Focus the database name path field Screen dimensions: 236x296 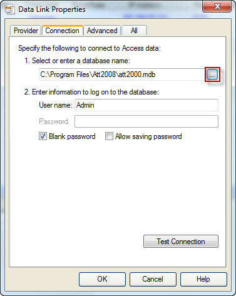(x=122, y=74)
